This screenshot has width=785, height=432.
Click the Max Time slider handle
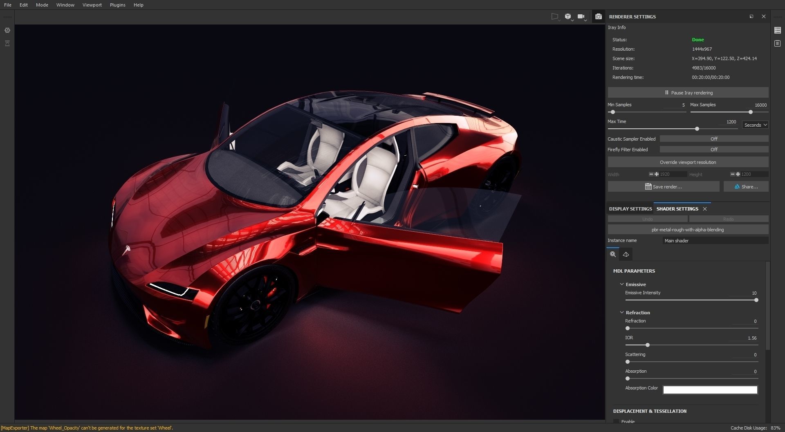[697, 129]
